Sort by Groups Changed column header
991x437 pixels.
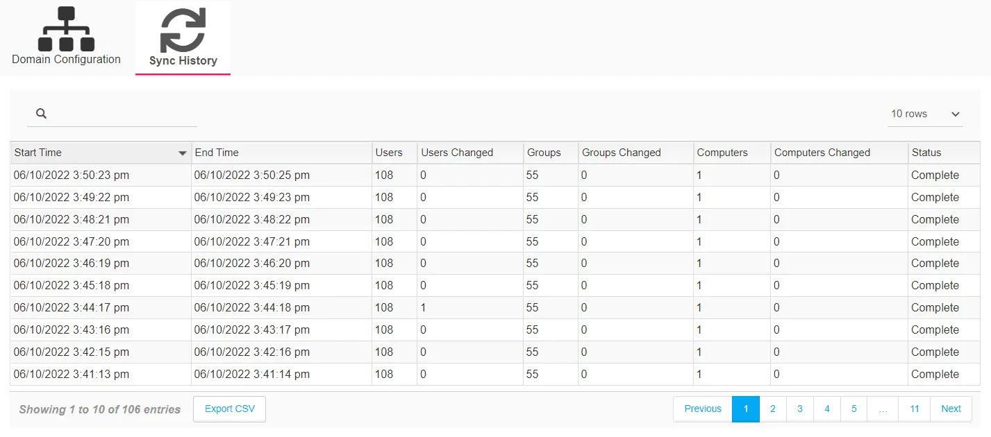(635, 153)
